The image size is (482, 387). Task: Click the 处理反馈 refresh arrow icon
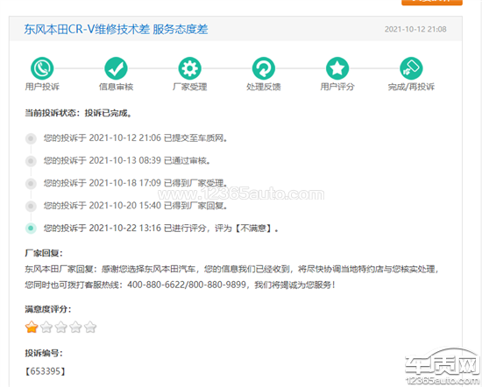coord(264,68)
